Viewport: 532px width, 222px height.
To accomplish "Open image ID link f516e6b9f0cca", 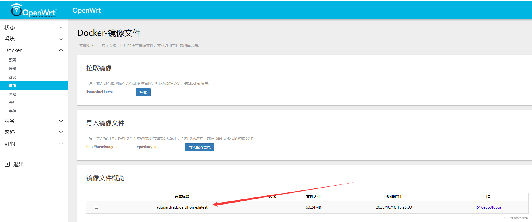I will (x=488, y=207).
